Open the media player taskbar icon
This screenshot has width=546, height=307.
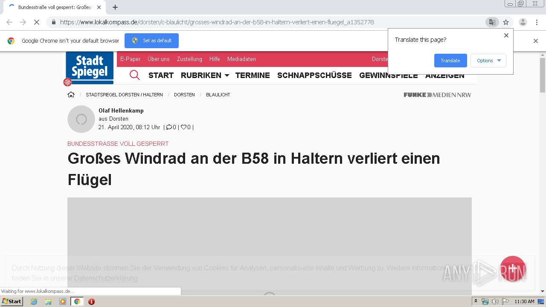click(x=63, y=301)
